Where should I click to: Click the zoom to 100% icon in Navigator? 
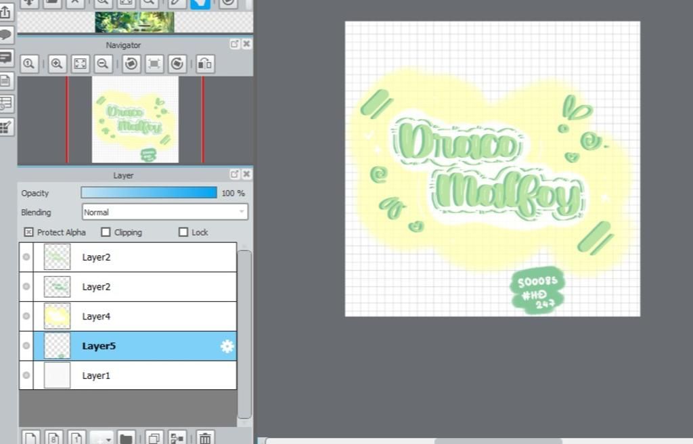tap(29, 64)
